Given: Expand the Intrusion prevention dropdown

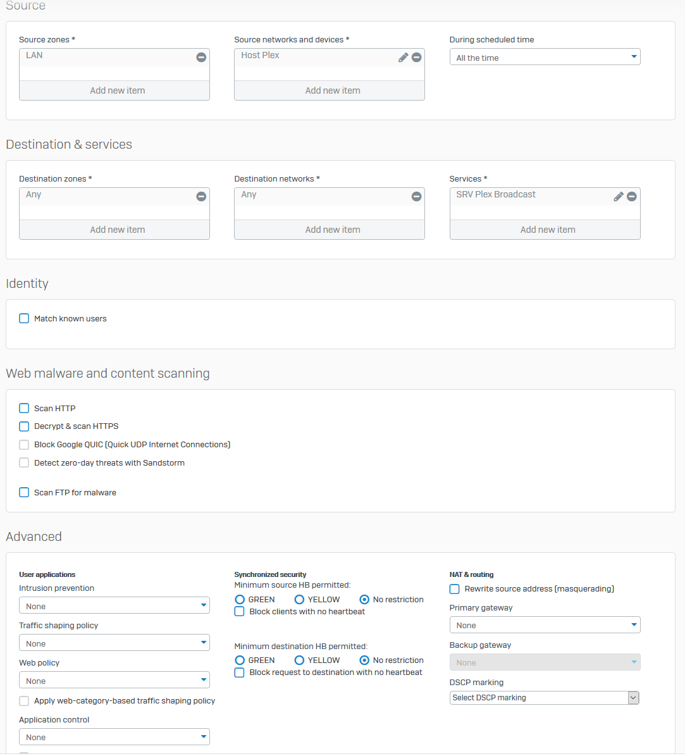Looking at the screenshot, I should click(114, 605).
